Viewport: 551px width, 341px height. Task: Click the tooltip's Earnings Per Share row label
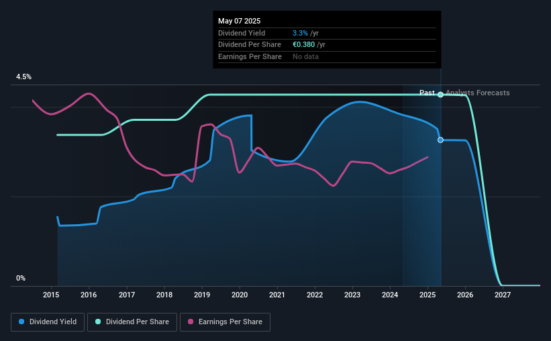coord(250,56)
